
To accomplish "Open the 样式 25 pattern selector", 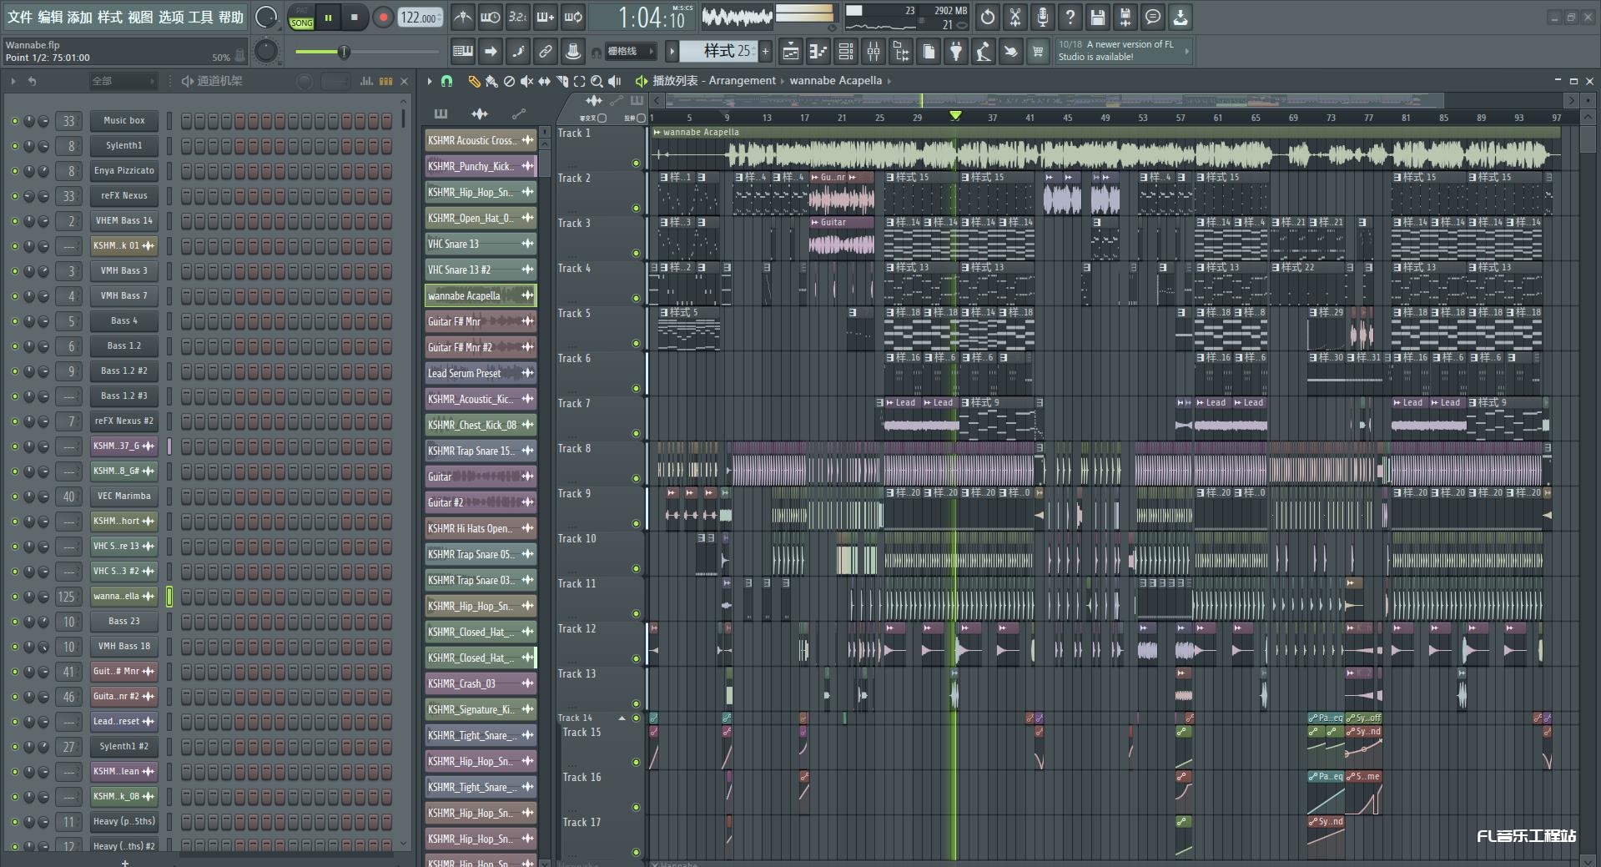I will coord(717,51).
